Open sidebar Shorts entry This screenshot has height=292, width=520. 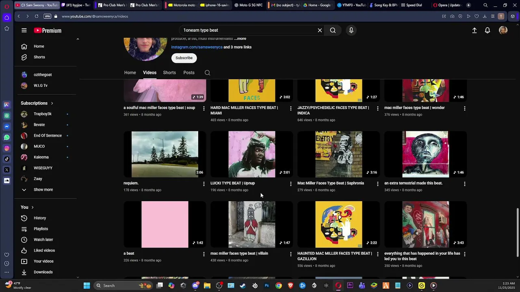coord(39,57)
